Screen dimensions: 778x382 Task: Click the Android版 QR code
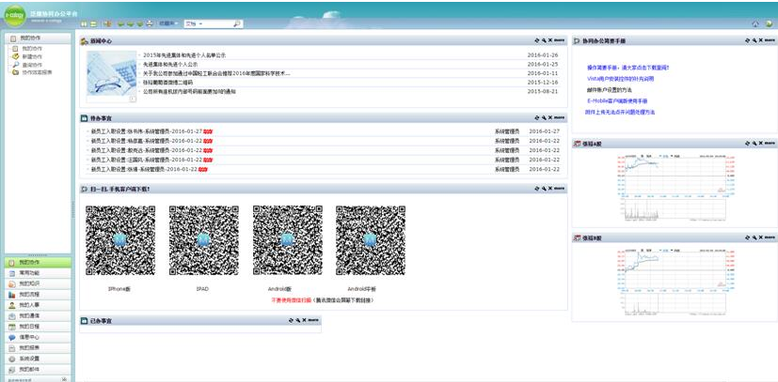[287, 240]
